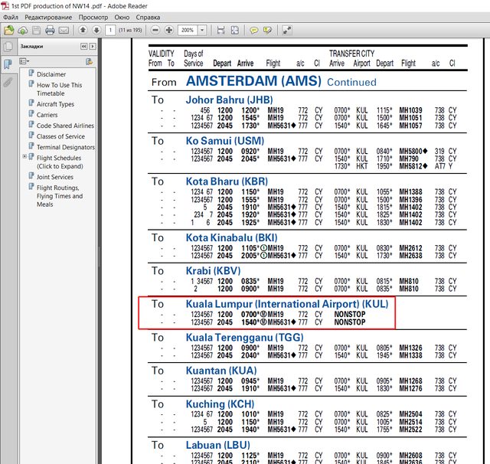Screen dimensions: 490x464
Task: Click the page number input field
Action: 110,31
